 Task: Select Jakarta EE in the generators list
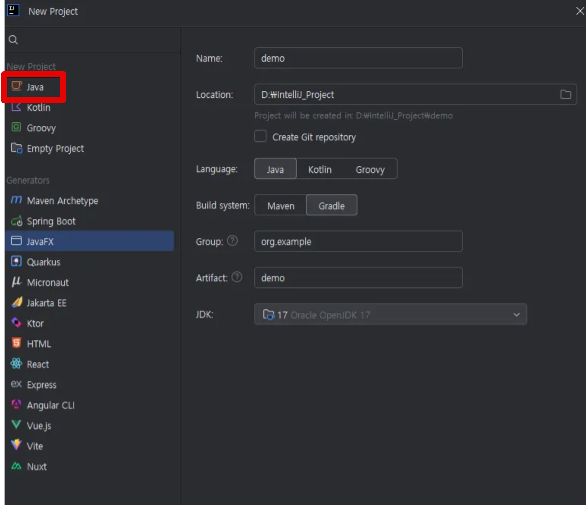(x=46, y=303)
